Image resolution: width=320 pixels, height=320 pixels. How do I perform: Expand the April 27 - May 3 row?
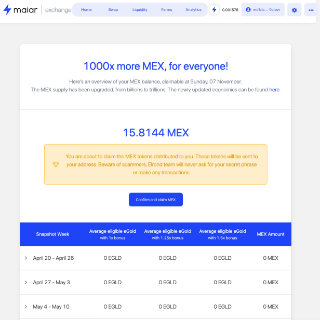pyautogui.click(x=26, y=282)
